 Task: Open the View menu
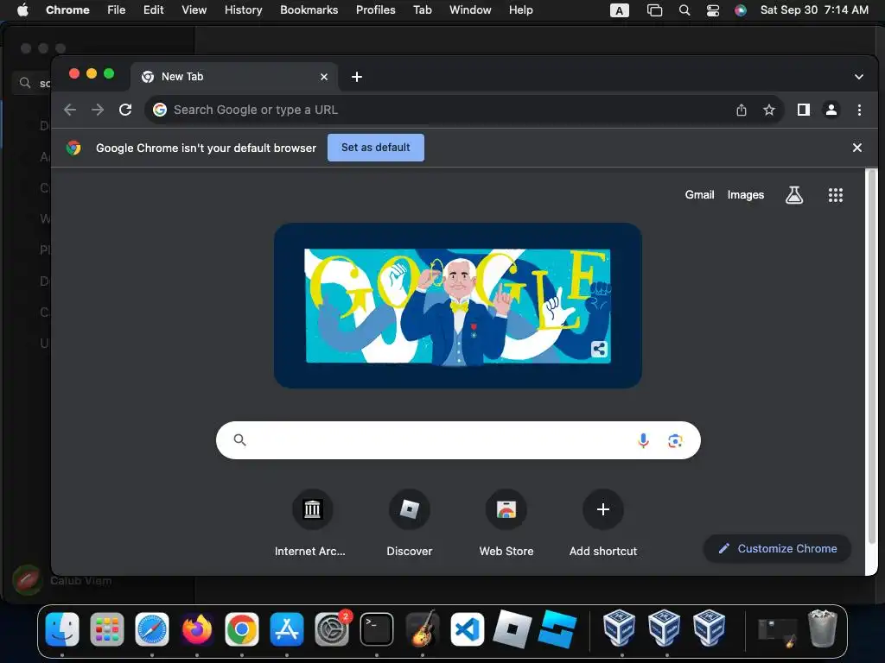click(194, 9)
